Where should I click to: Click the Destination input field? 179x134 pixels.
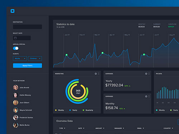[28, 27]
